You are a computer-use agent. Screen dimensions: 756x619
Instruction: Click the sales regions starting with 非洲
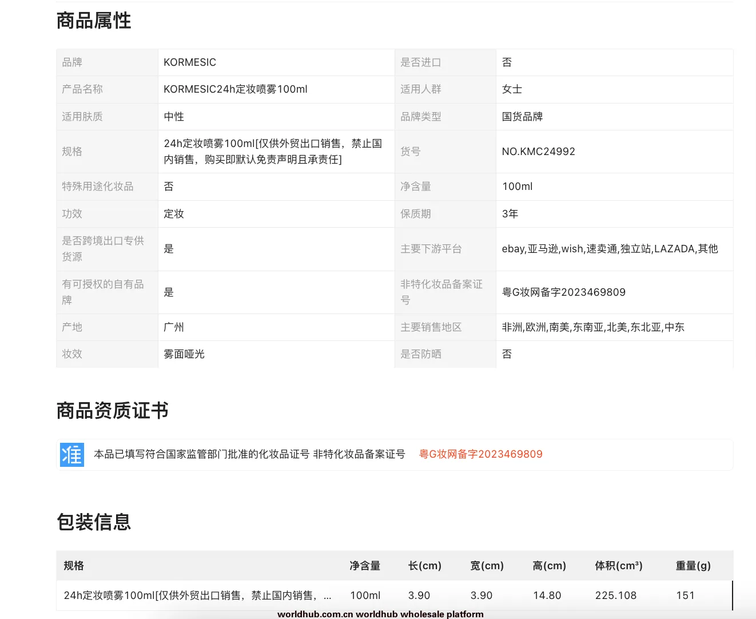[593, 327]
